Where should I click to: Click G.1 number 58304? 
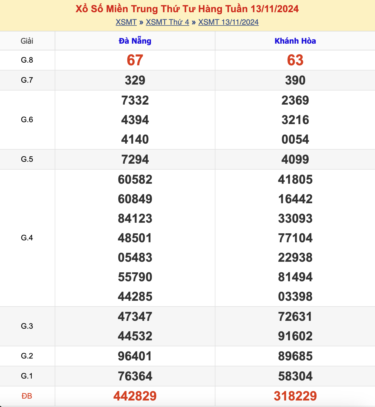click(x=295, y=376)
